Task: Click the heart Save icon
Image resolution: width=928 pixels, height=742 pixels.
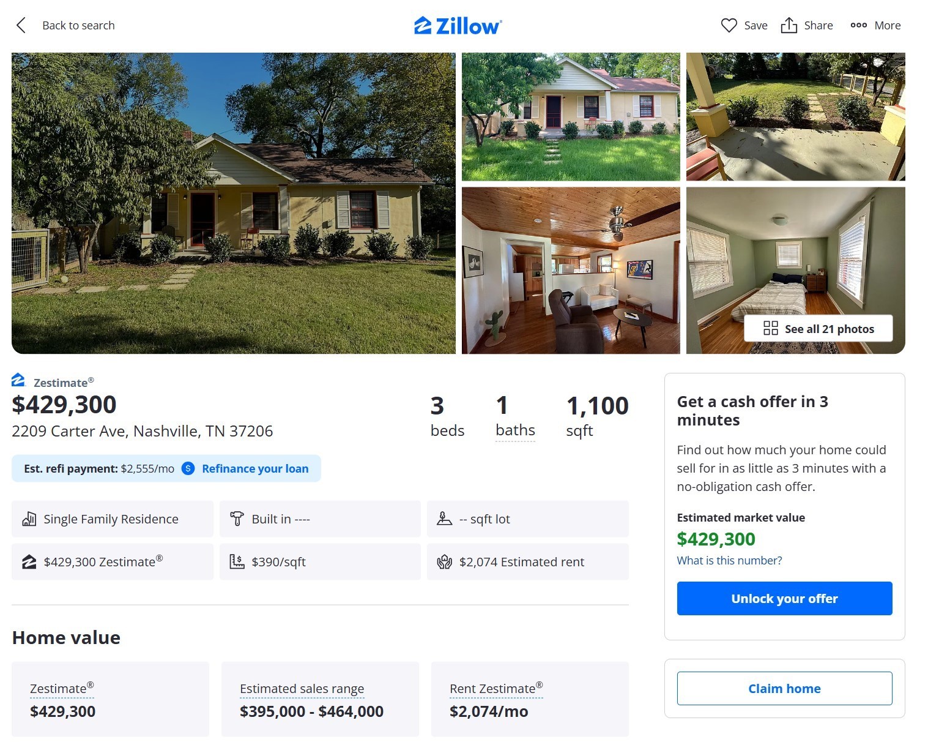Action: 729,25
